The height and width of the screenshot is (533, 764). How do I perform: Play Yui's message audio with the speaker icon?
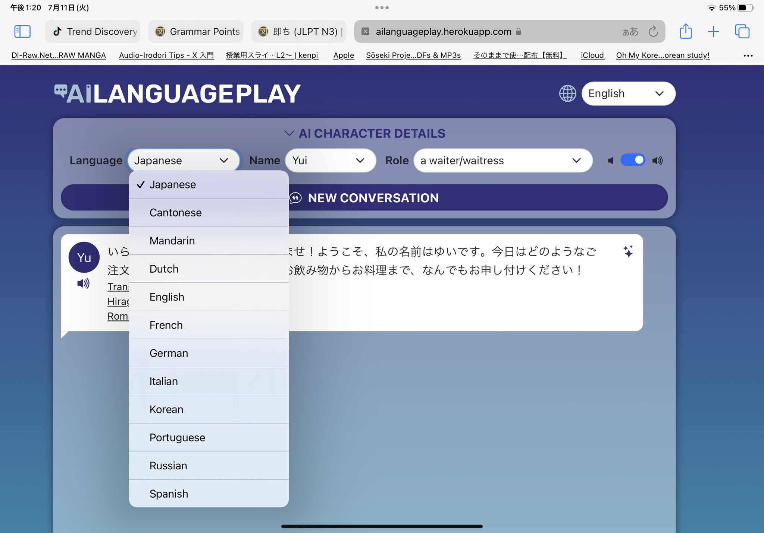[x=84, y=283]
